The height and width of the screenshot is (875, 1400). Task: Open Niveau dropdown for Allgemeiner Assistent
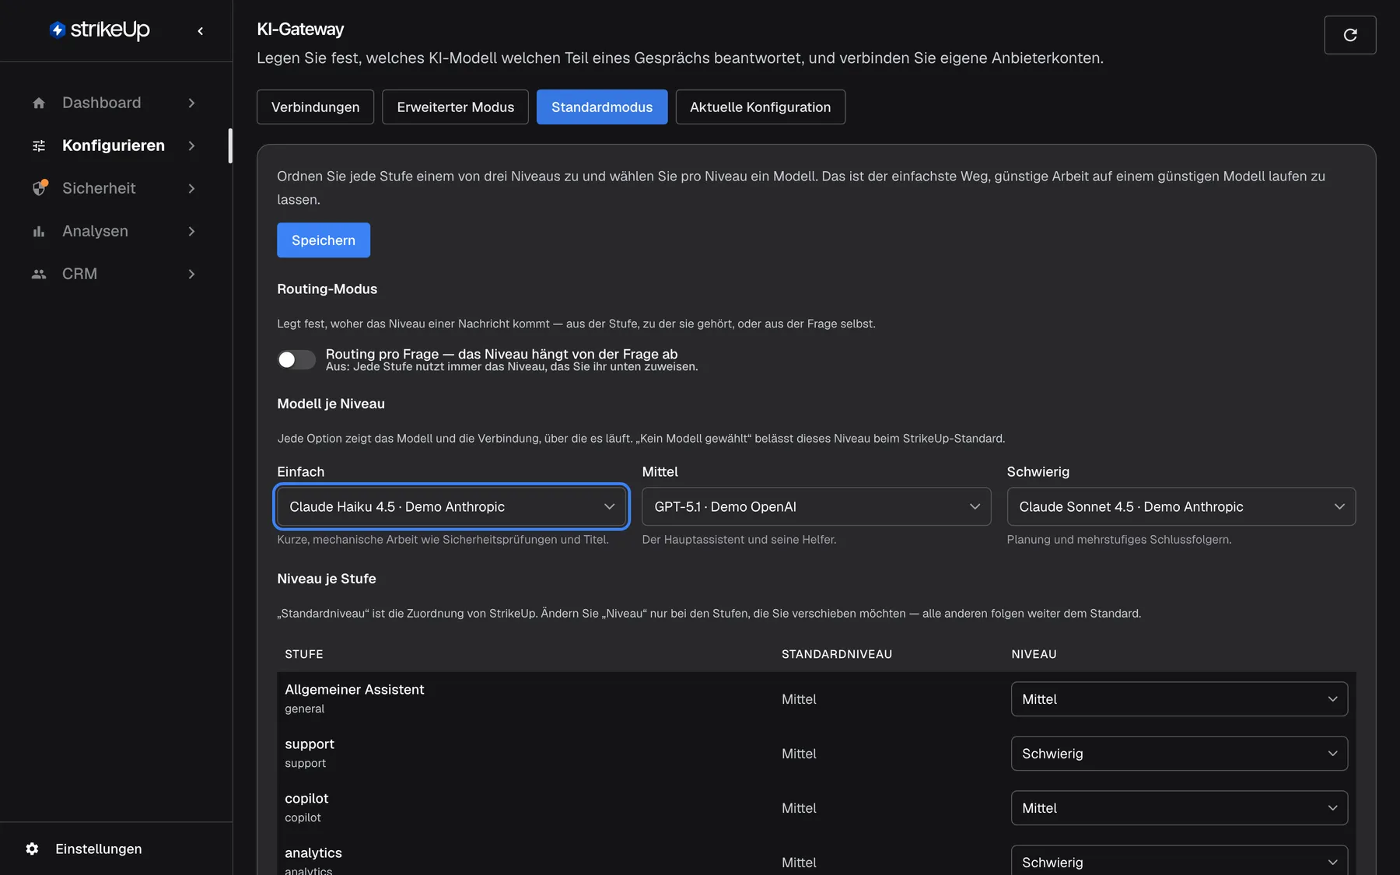point(1179,699)
